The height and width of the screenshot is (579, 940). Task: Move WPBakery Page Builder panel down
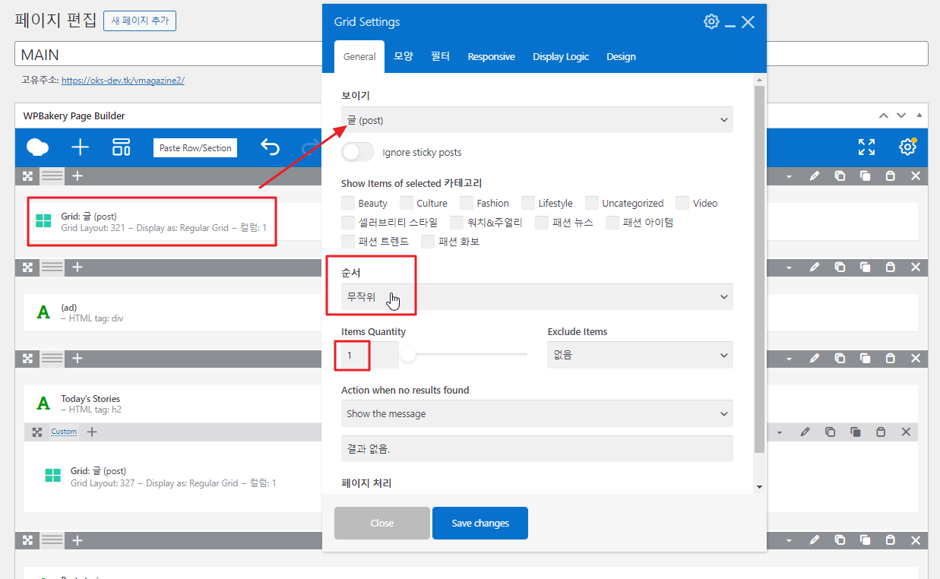coord(901,115)
